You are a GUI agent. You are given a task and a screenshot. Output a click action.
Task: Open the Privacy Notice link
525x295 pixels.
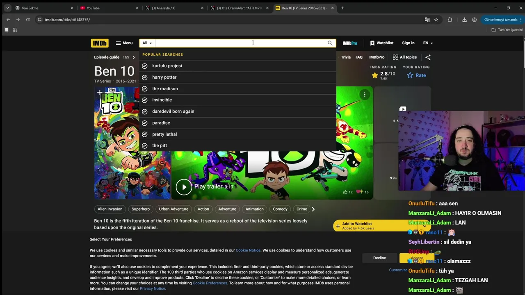(x=152, y=288)
